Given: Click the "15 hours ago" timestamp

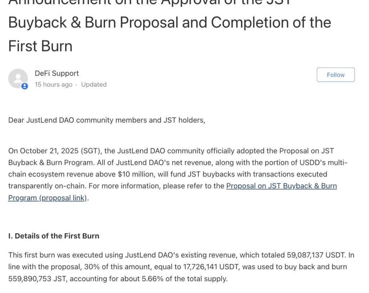Looking at the screenshot, I should coord(53,84).
